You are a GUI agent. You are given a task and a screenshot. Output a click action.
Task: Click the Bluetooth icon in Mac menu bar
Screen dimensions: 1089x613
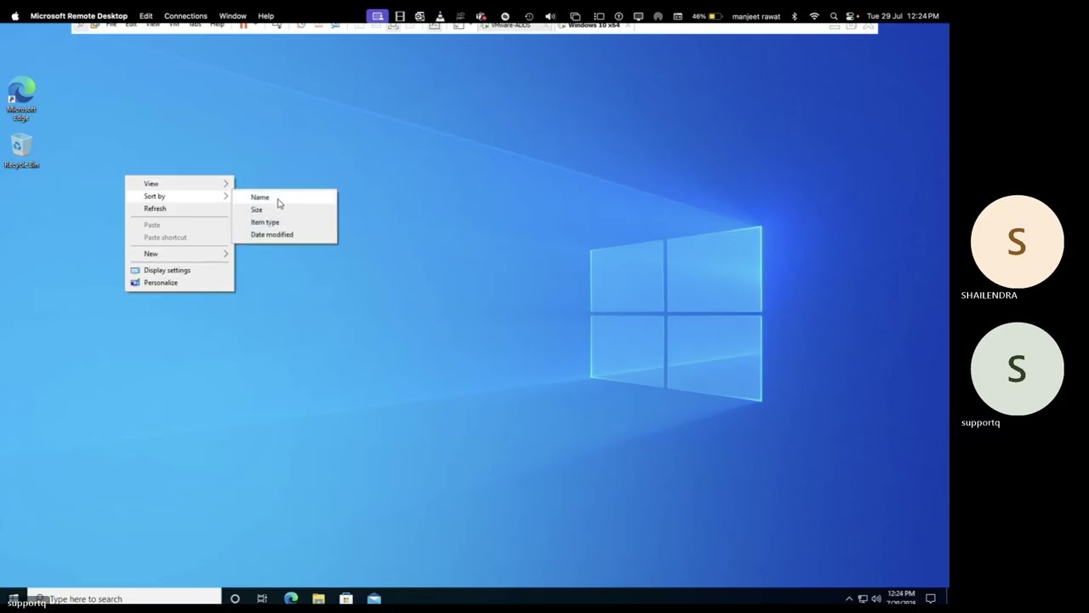pos(795,15)
